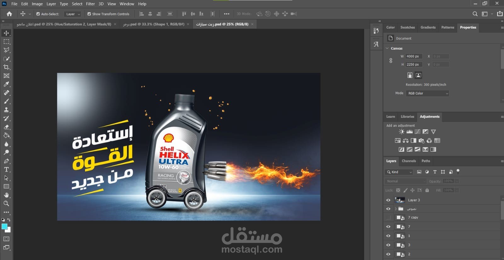Hide layer 3 smart object visibility

(x=388, y=245)
